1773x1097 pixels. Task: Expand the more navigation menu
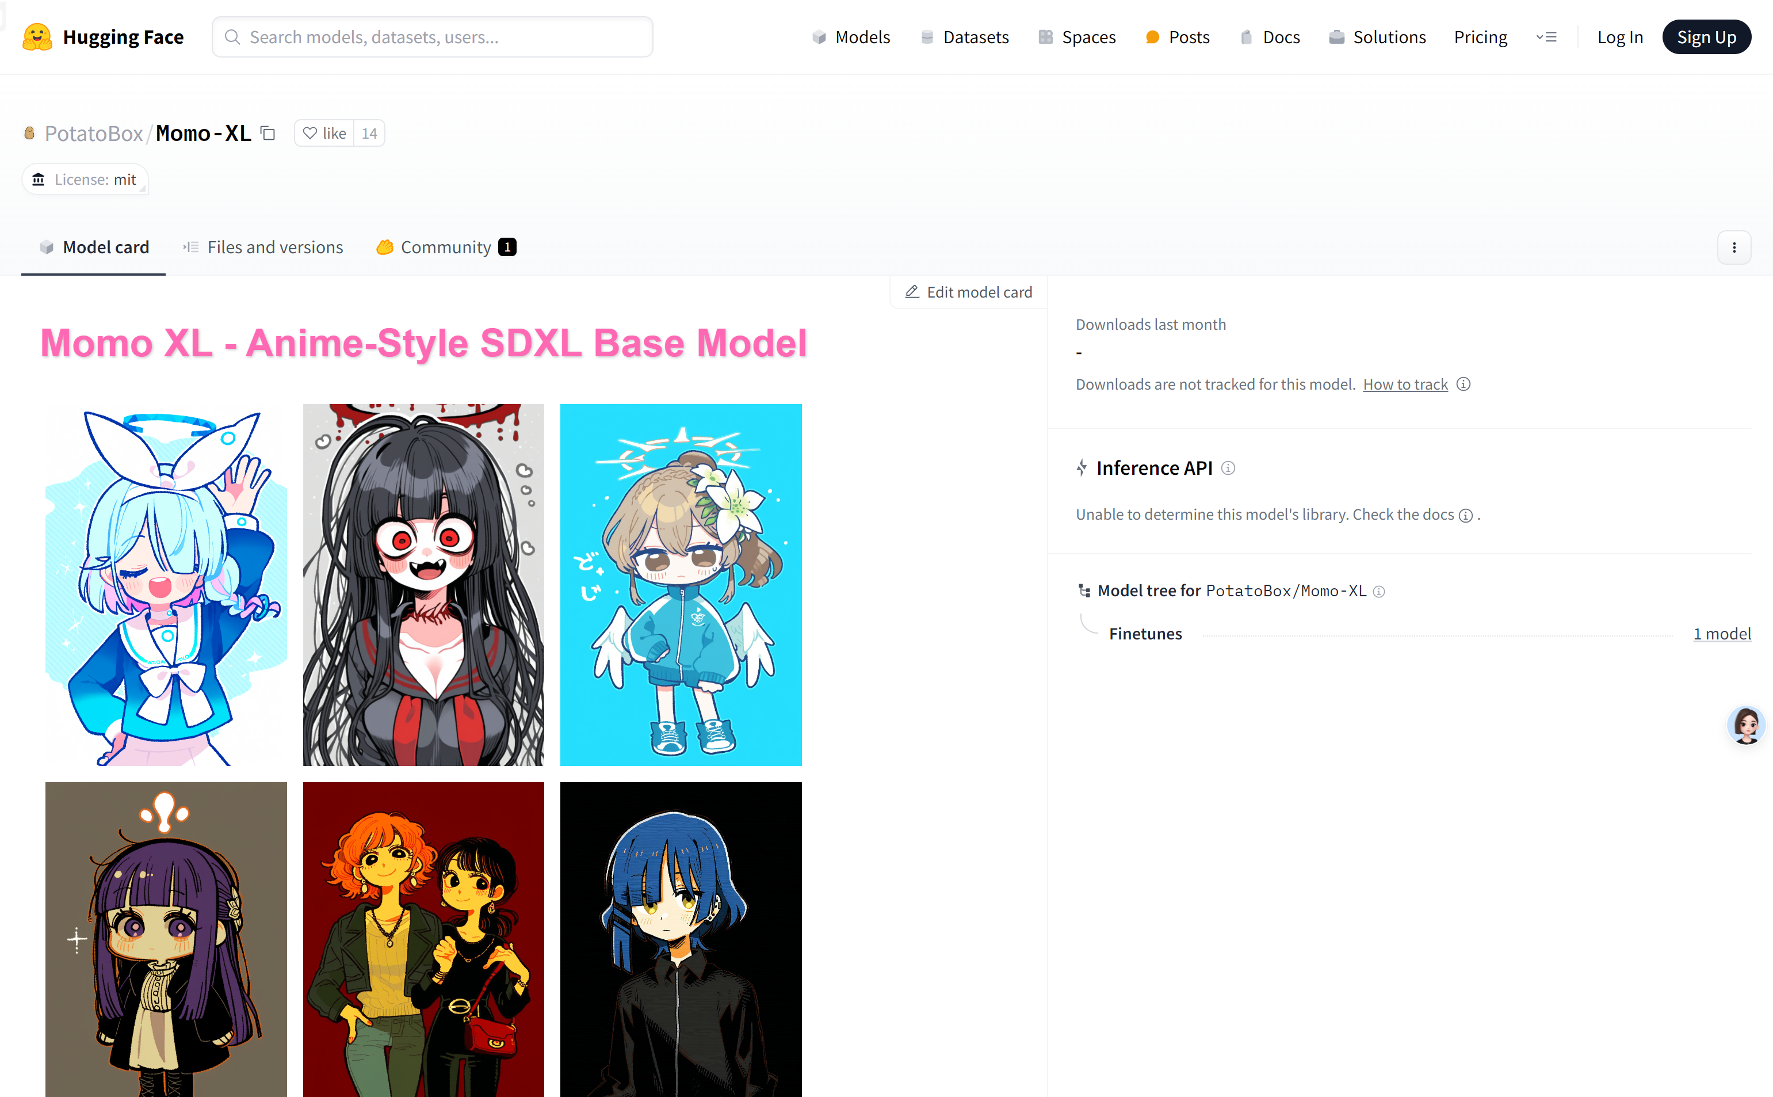tap(1546, 37)
